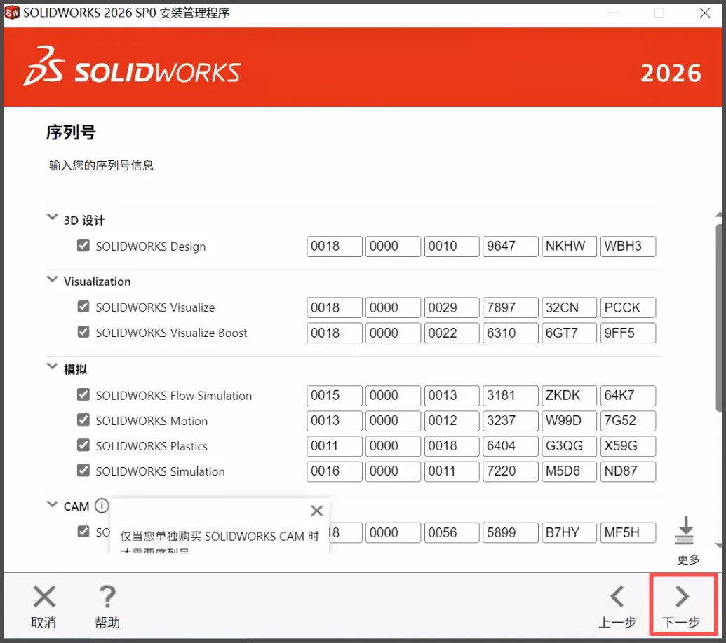
Task: Collapse the 3D 设计 section
Action: [53, 217]
